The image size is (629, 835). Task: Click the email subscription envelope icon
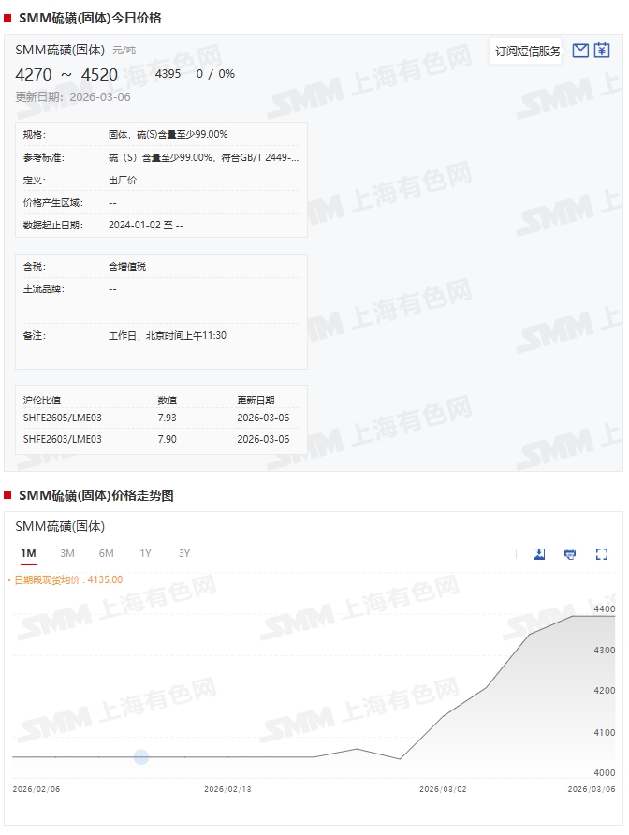[x=580, y=51]
